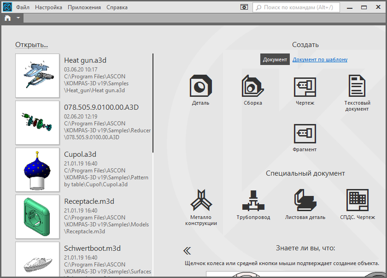Open the Файл menu

point(23,7)
